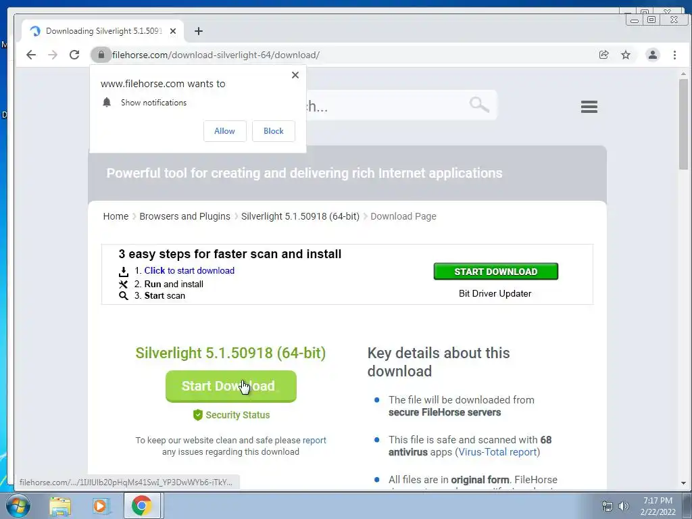Bookmark this page with star icon
The height and width of the screenshot is (519, 692).
tap(626, 55)
